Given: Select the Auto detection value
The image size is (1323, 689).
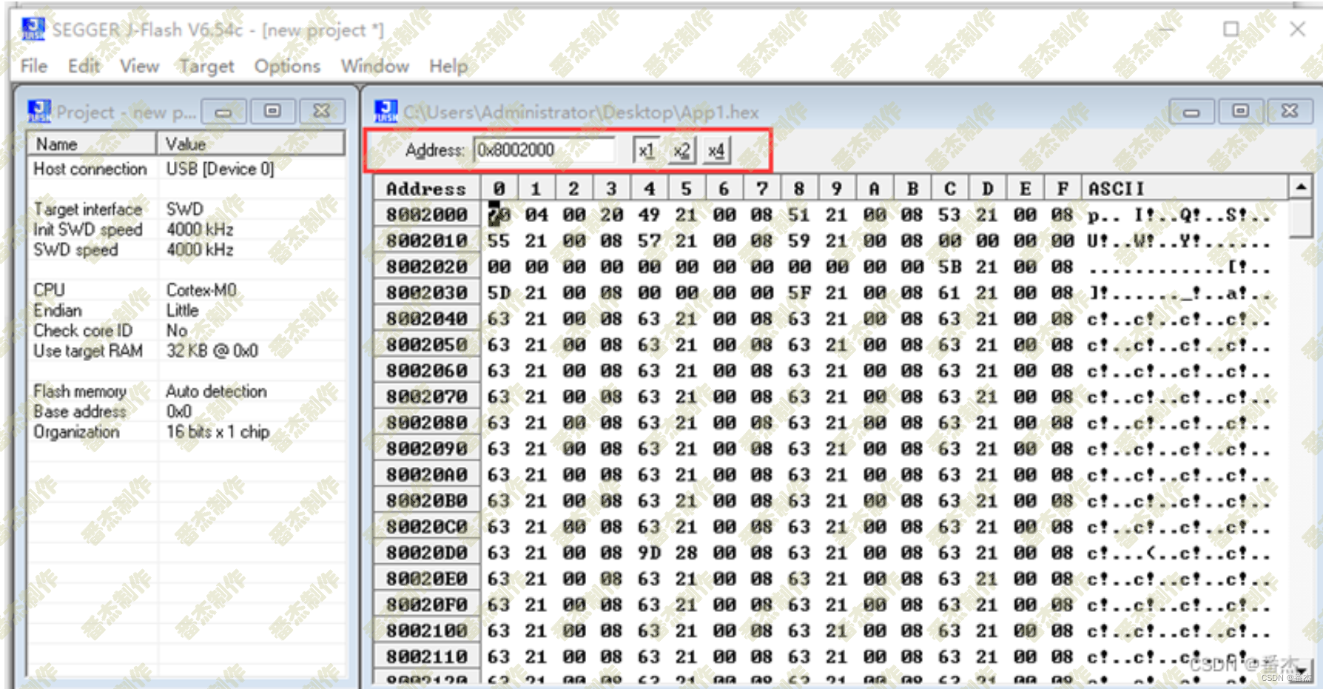Looking at the screenshot, I should (216, 391).
